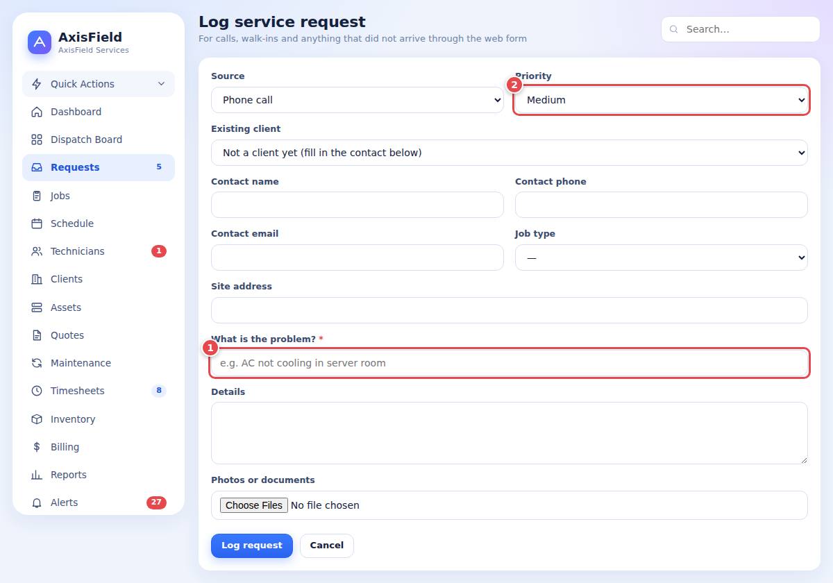Navigate to Inventory

click(x=99, y=419)
